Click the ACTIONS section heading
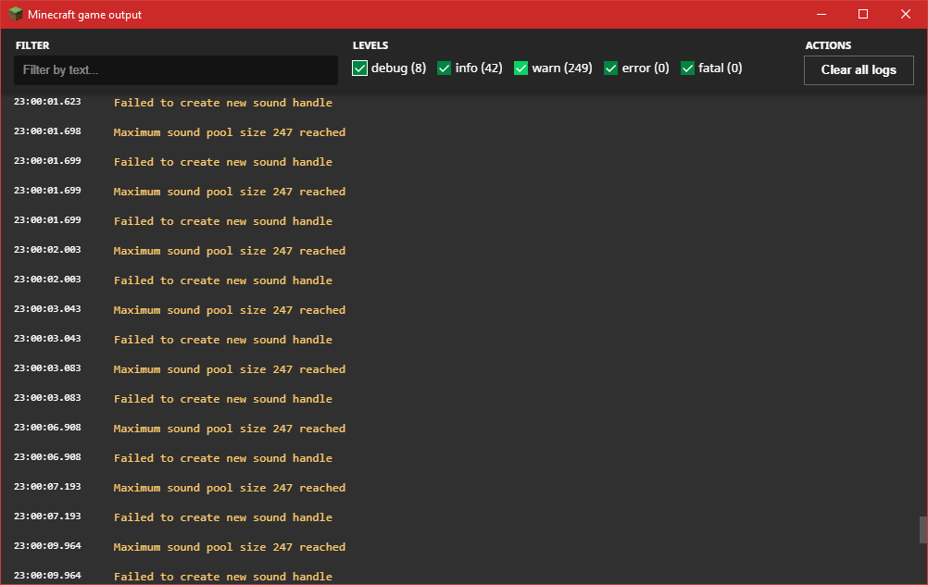Image resolution: width=928 pixels, height=585 pixels. (x=828, y=45)
